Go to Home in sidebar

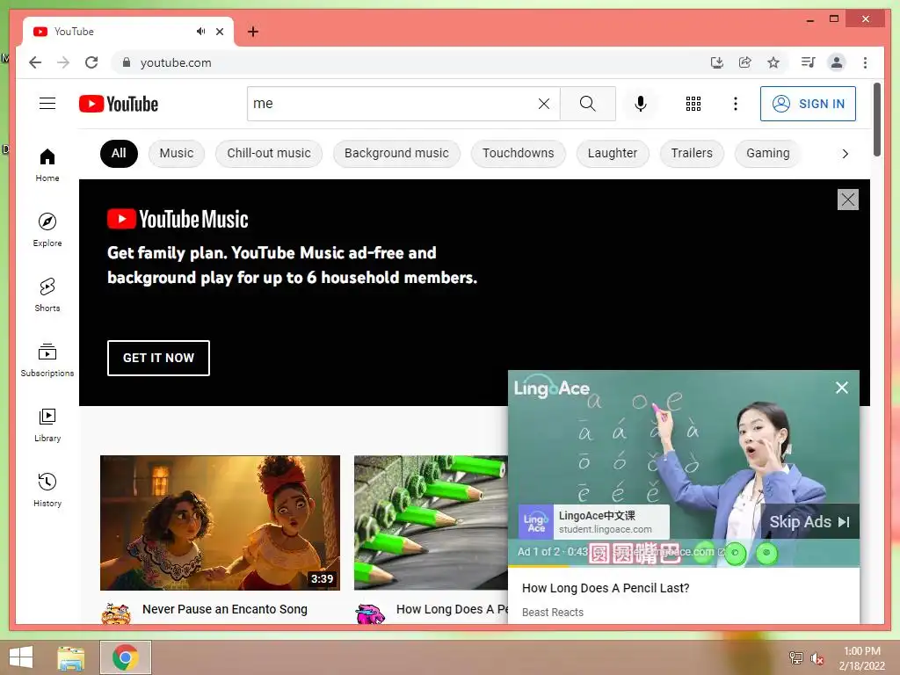tap(47, 165)
